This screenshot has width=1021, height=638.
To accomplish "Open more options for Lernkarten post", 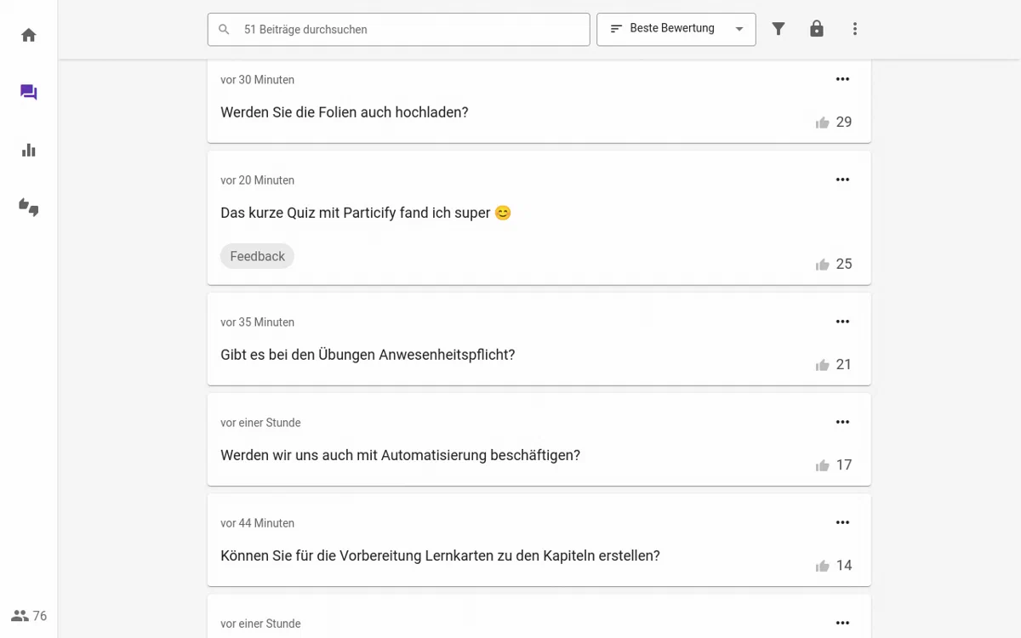I will click(842, 522).
